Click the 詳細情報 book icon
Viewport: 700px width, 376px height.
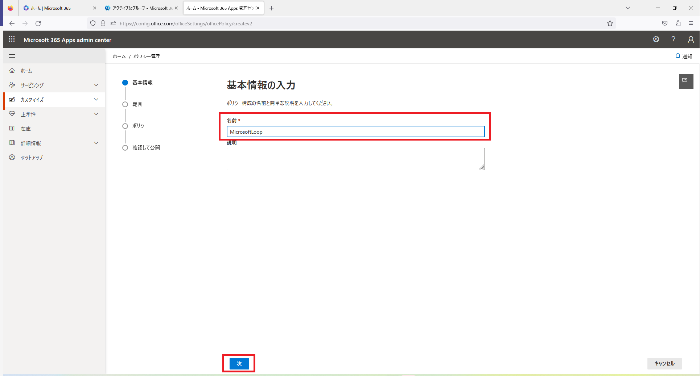(12, 143)
